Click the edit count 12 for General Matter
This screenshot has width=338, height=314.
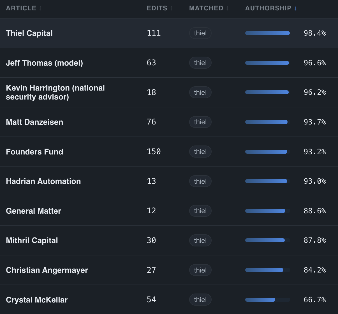pyautogui.click(x=151, y=211)
